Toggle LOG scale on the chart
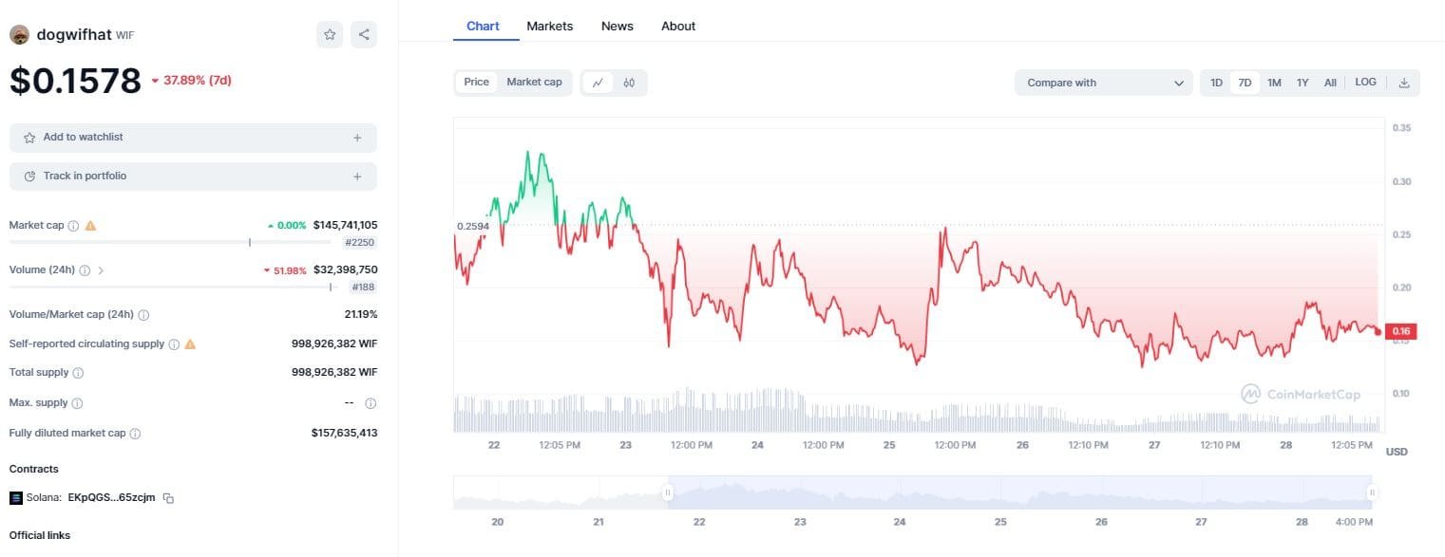1445x557 pixels. (x=1365, y=83)
